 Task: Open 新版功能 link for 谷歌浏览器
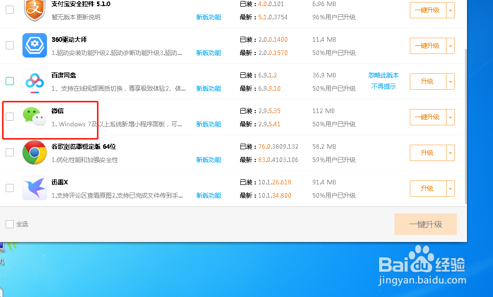pos(208,160)
